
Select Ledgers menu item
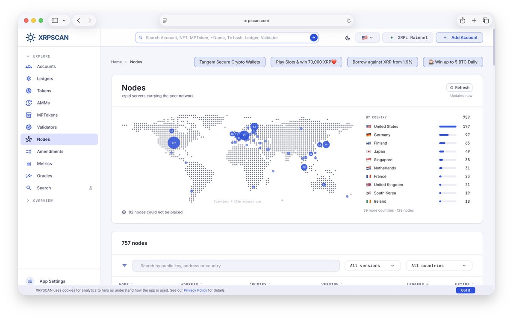pyautogui.click(x=59, y=79)
